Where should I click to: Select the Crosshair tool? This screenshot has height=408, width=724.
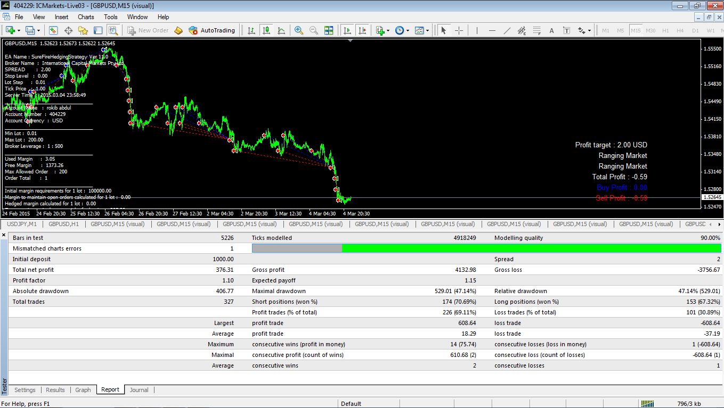coord(459,30)
